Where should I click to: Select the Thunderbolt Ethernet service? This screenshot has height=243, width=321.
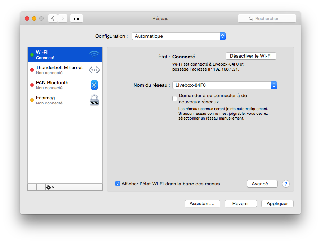(x=65, y=70)
